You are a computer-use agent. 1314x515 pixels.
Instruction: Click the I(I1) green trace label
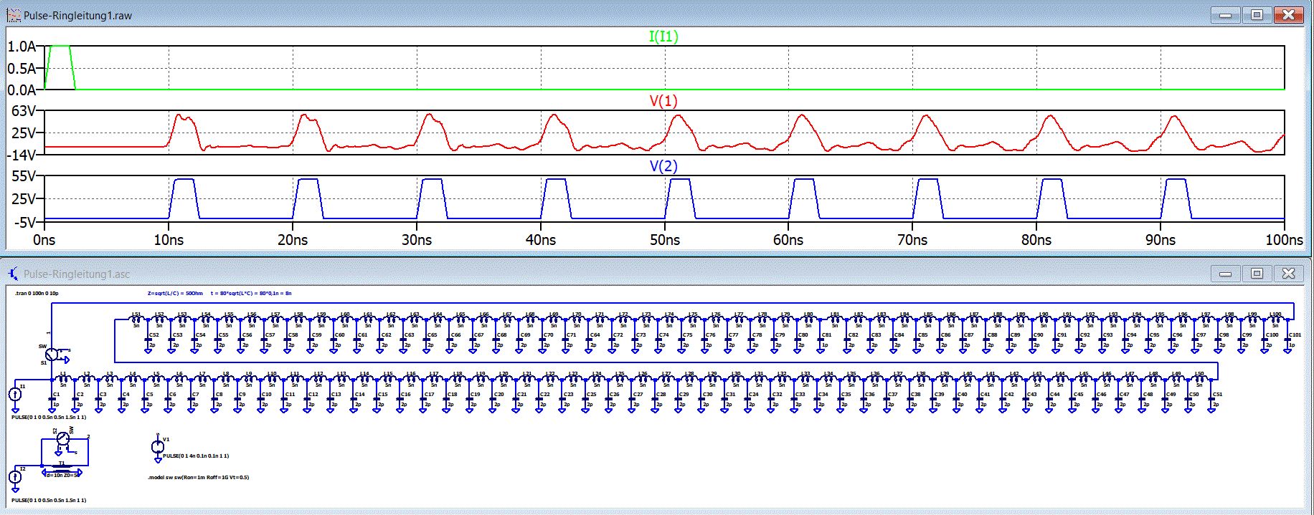point(663,36)
